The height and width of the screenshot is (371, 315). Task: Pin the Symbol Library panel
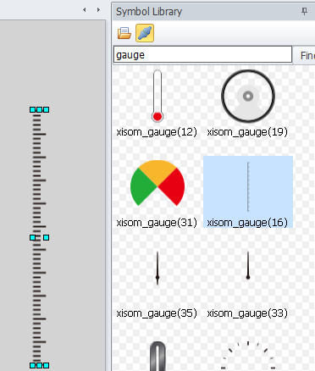pyautogui.click(x=304, y=11)
